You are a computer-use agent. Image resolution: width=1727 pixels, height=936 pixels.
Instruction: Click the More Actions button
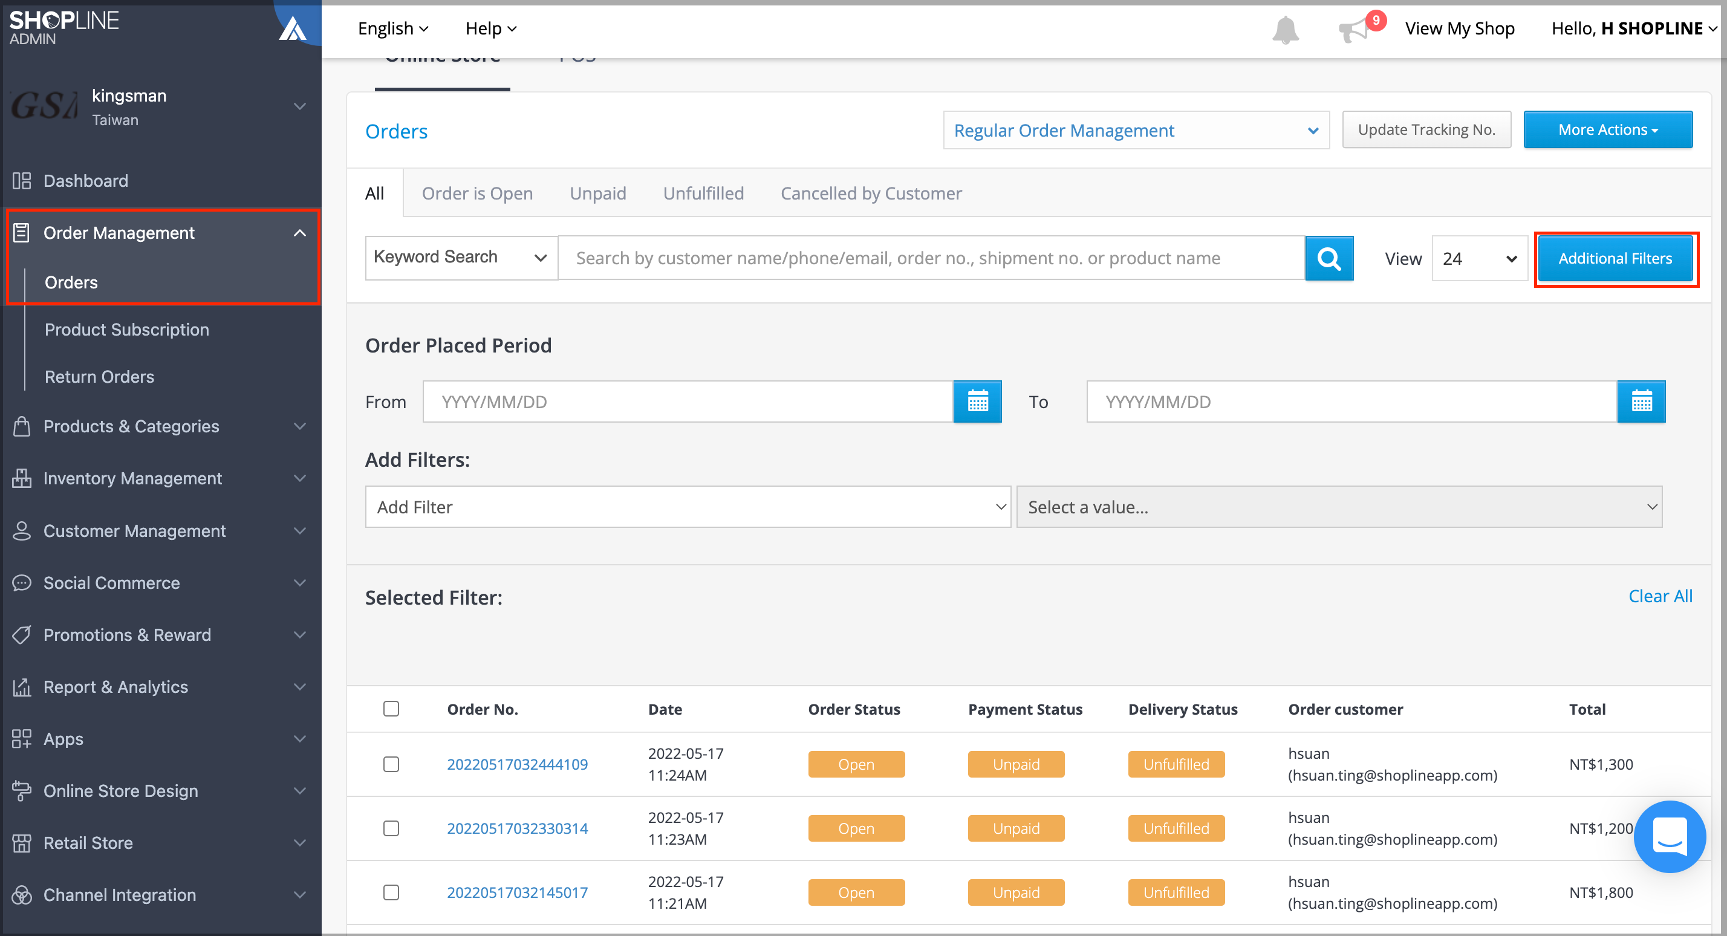1608,129
